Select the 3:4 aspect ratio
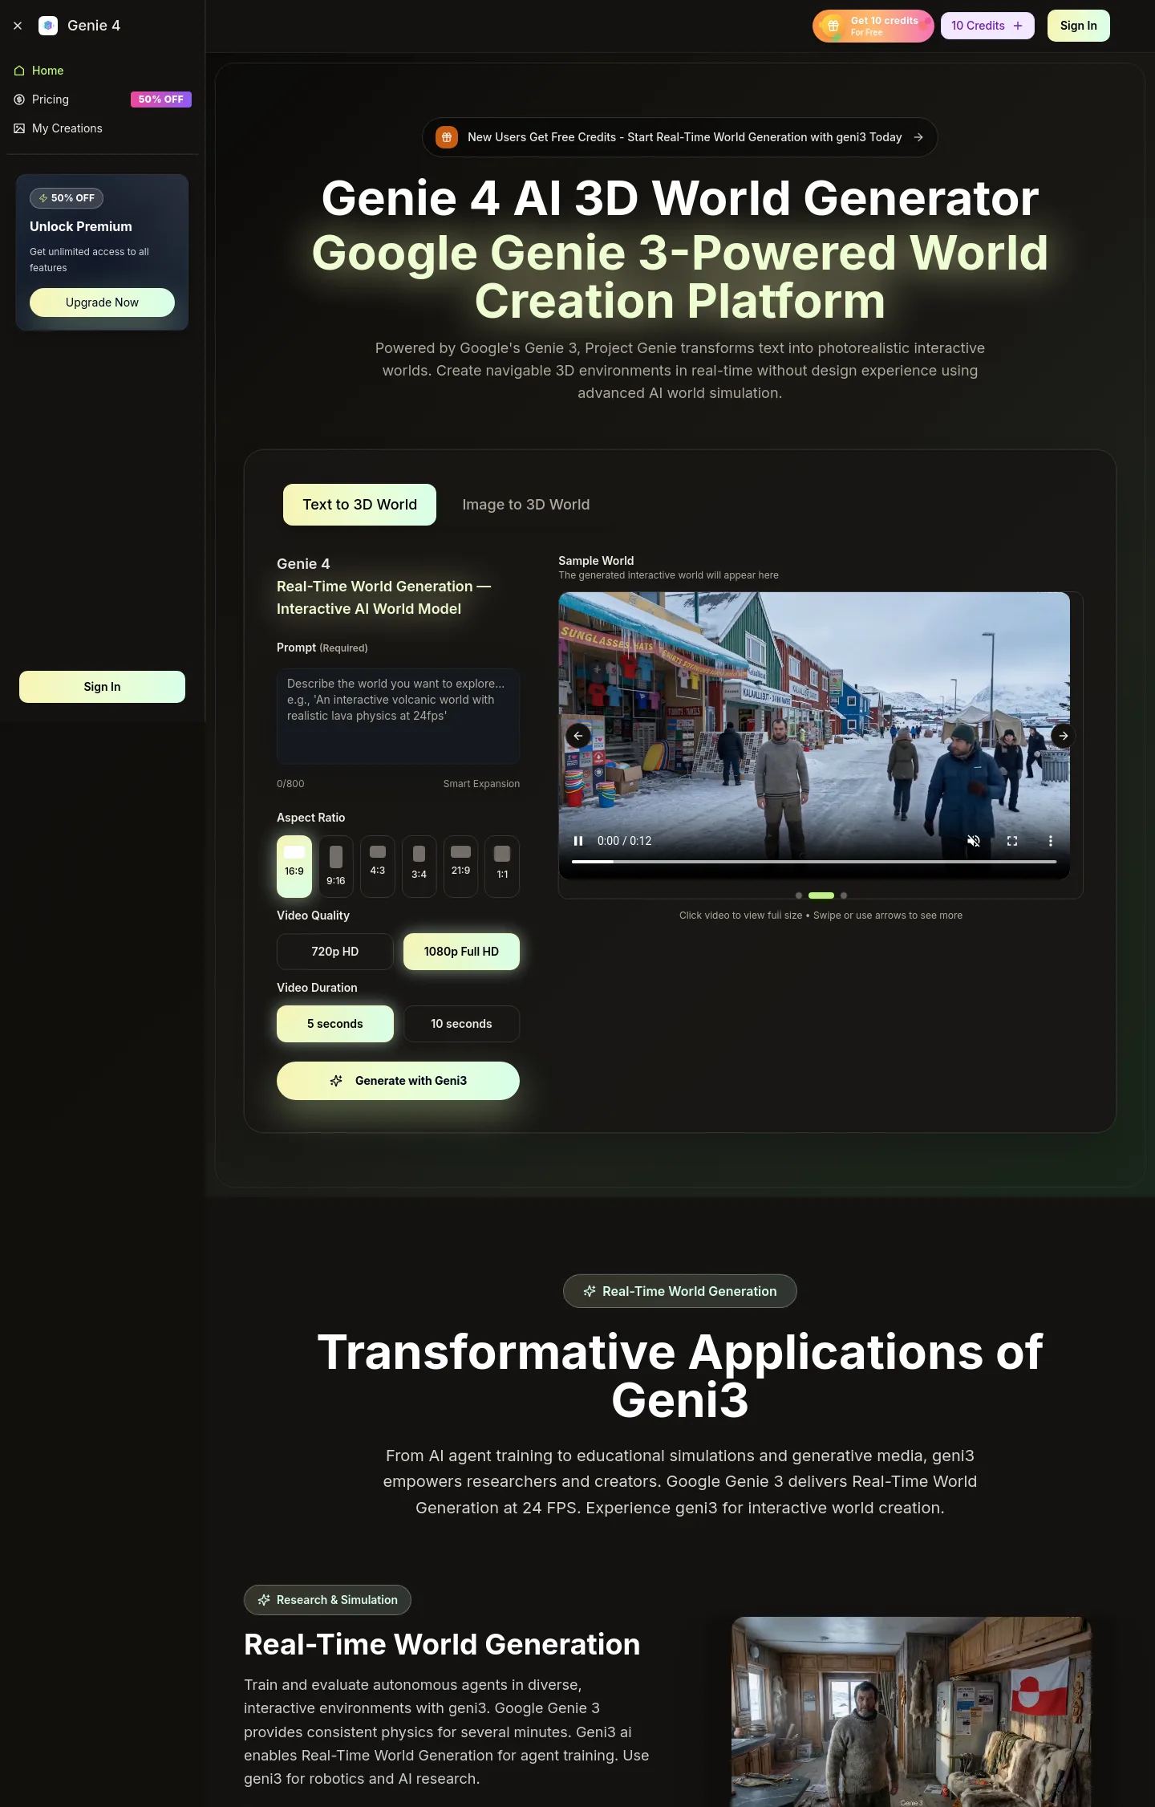The image size is (1155, 1807). [419, 867]
